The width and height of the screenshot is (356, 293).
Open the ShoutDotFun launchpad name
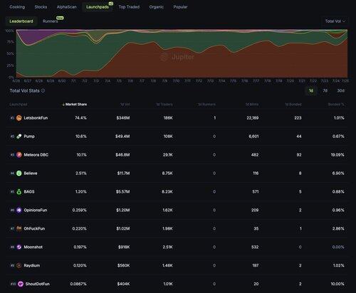38,284
